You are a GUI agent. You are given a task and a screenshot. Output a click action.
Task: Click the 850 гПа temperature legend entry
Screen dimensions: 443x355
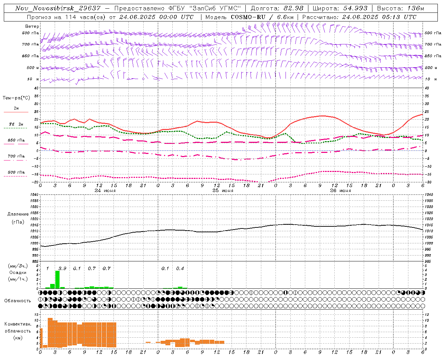16,140
